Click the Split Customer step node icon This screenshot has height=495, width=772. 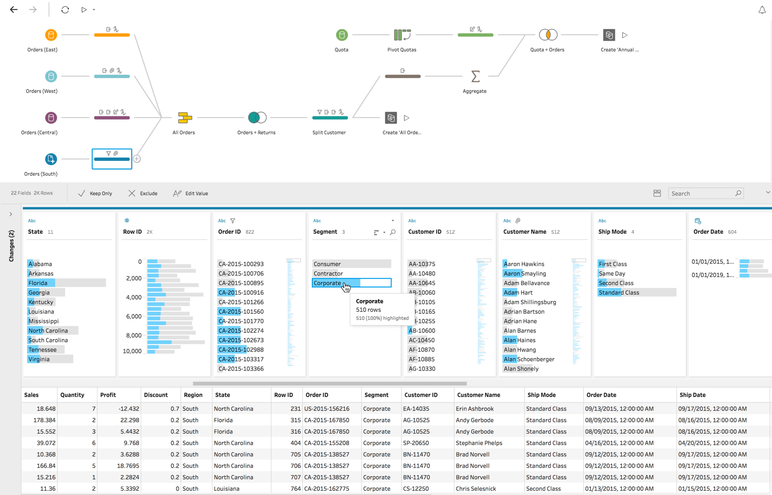(329, 118)
